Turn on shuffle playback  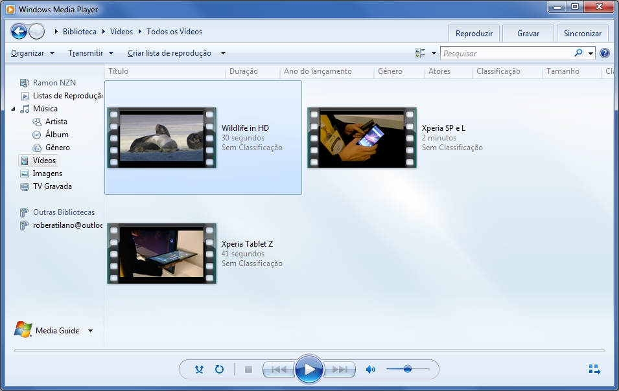199,370
